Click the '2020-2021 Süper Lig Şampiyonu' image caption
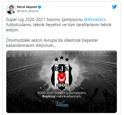Image resolution: width=124 pixels, height=115 pixels. [62, 93]
